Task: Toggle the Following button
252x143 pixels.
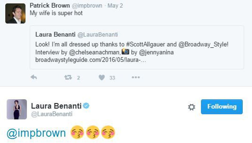Action: 222,107
